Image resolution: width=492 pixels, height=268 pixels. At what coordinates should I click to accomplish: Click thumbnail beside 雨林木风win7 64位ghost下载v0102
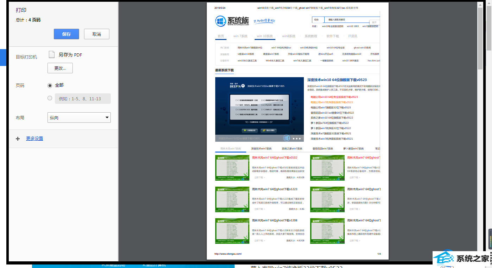tap(232, 168)
